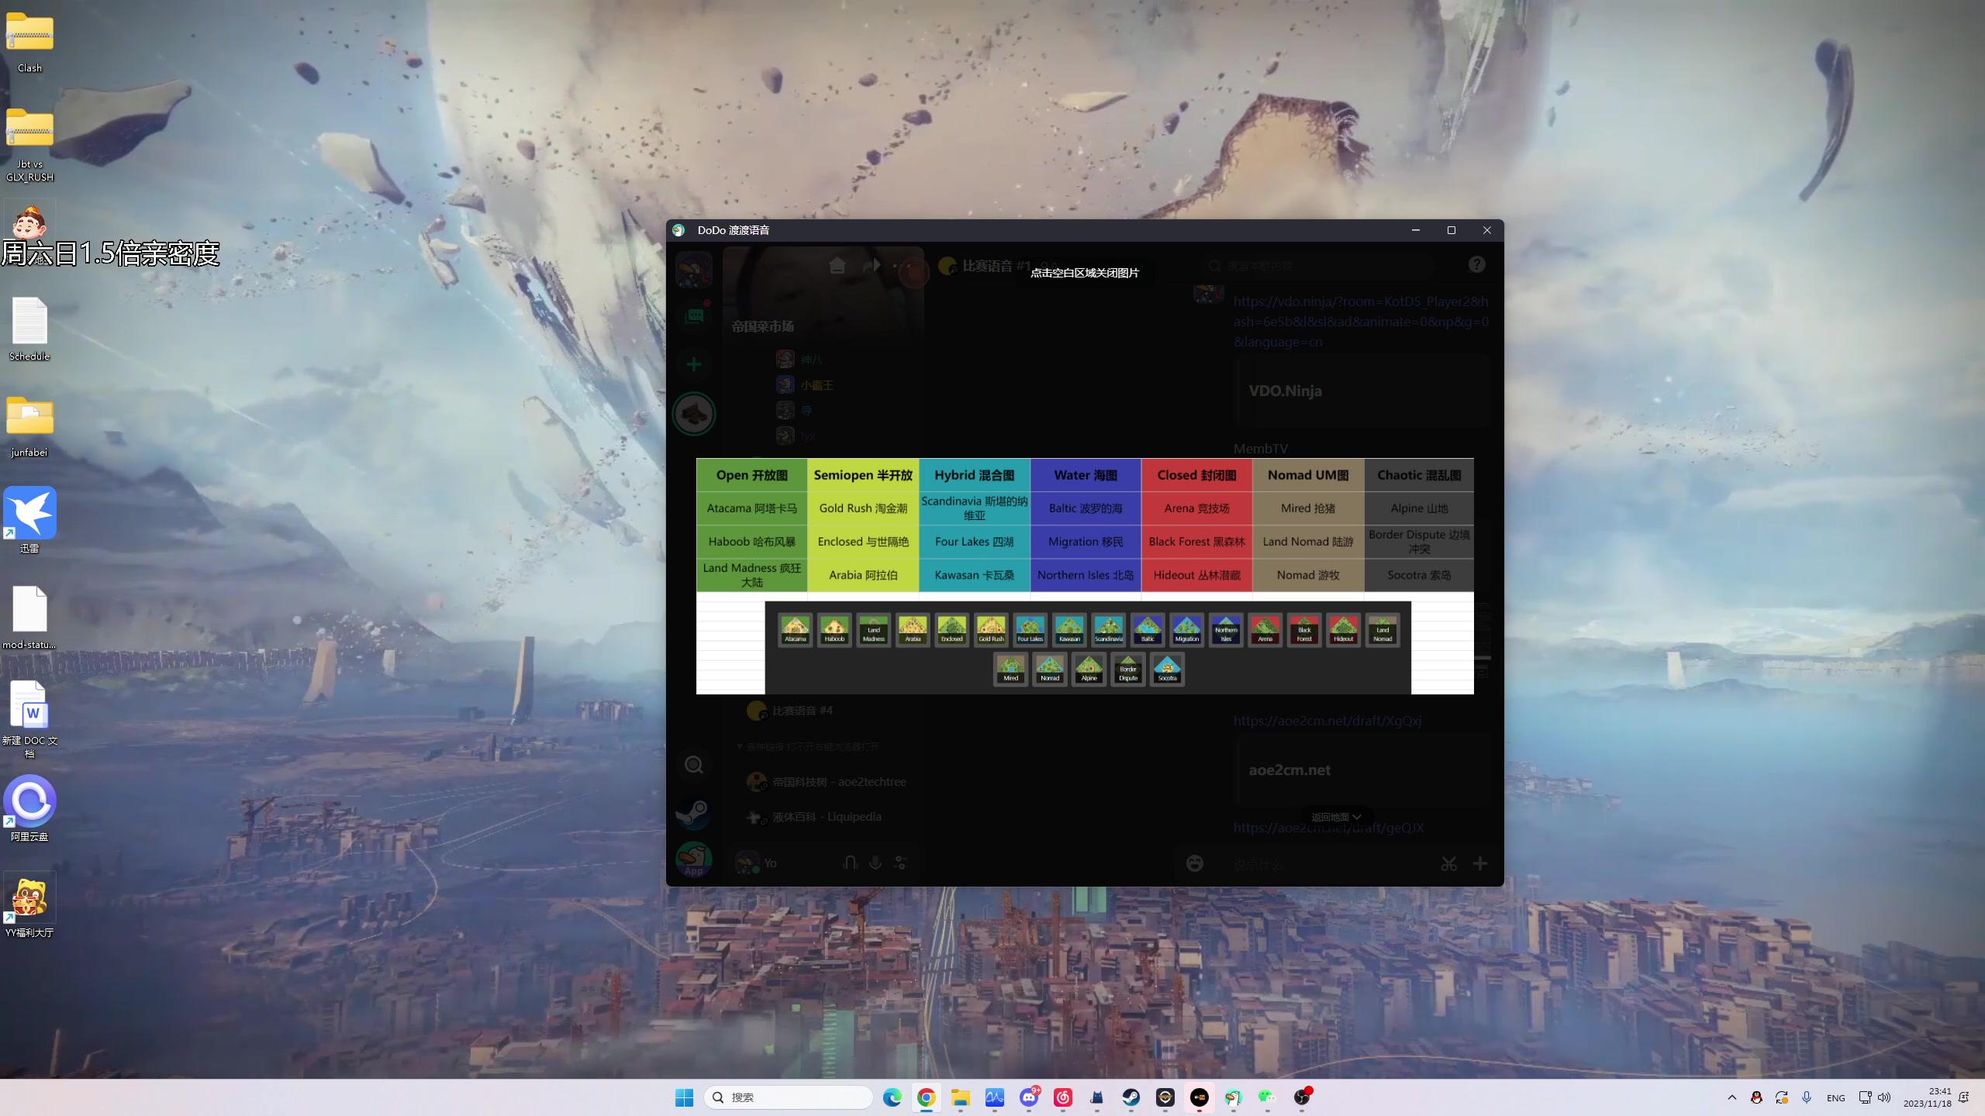The image size is (1985, 1116).
Task: Collapse the links channel category arrow
Action: click(x=740, y=746)
